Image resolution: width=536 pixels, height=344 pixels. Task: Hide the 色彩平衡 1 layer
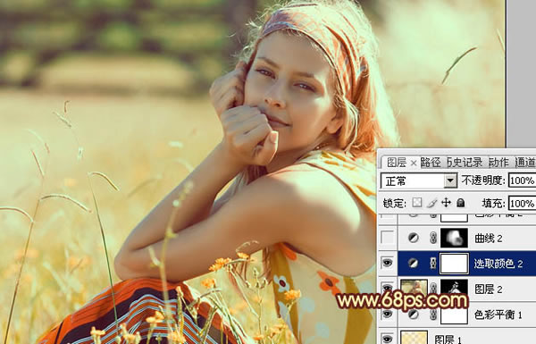point(388,315)
